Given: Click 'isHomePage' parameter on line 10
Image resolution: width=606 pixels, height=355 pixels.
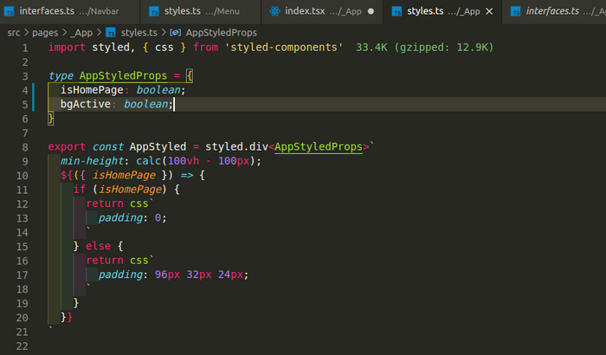Looking at the screenshot, I should (124, 175).
